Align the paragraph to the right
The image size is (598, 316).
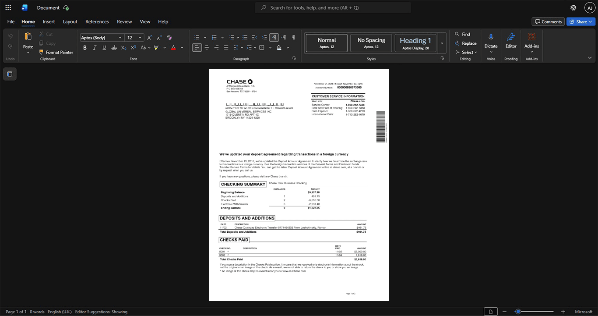pyautogui.click(x=216, y=47)
